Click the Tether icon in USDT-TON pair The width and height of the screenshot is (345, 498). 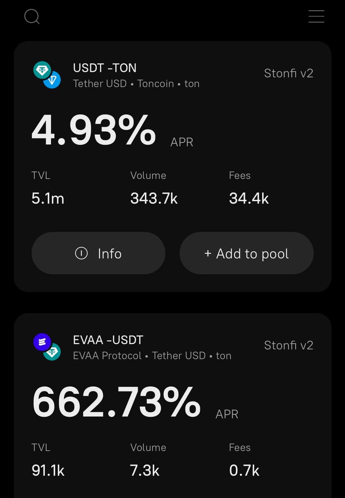[x=42, y=71]
